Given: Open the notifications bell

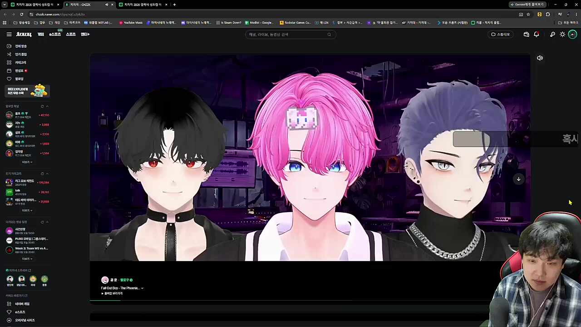Looking at the screenshot, I should [537, 35].
